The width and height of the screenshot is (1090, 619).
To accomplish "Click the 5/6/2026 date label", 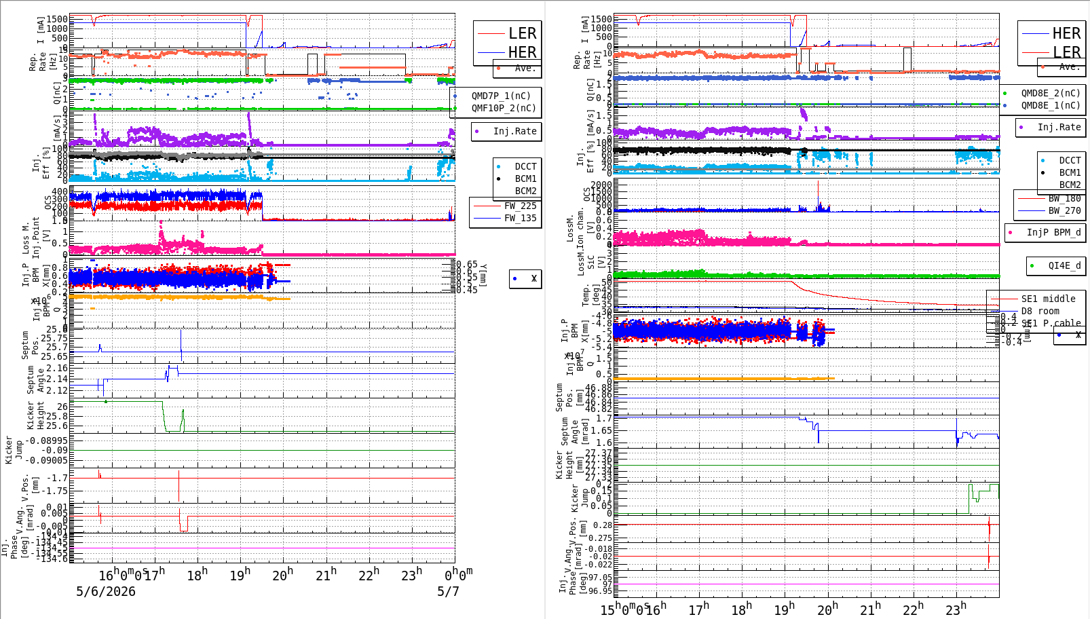I will 106,591.
